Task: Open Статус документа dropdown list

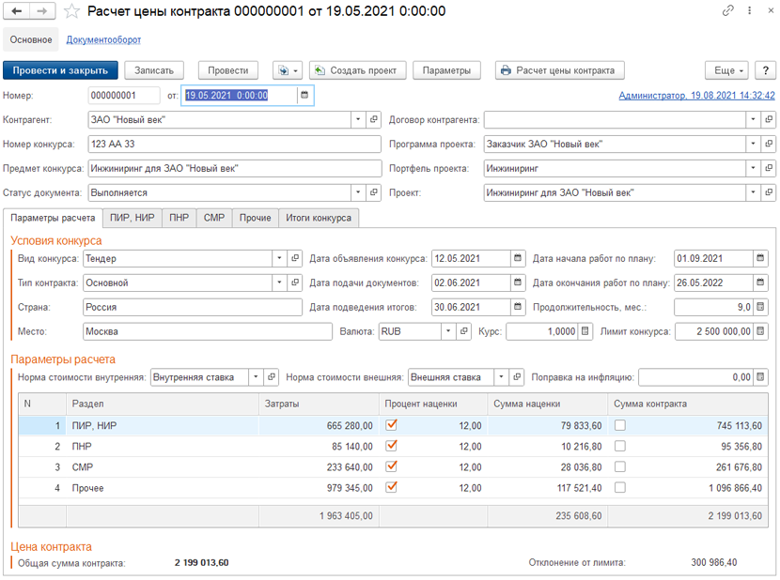Action: point(358,192)
